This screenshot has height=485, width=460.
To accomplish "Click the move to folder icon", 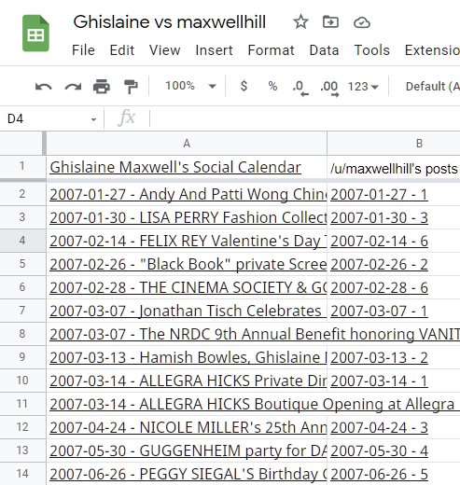I will (x=330, y=22).
